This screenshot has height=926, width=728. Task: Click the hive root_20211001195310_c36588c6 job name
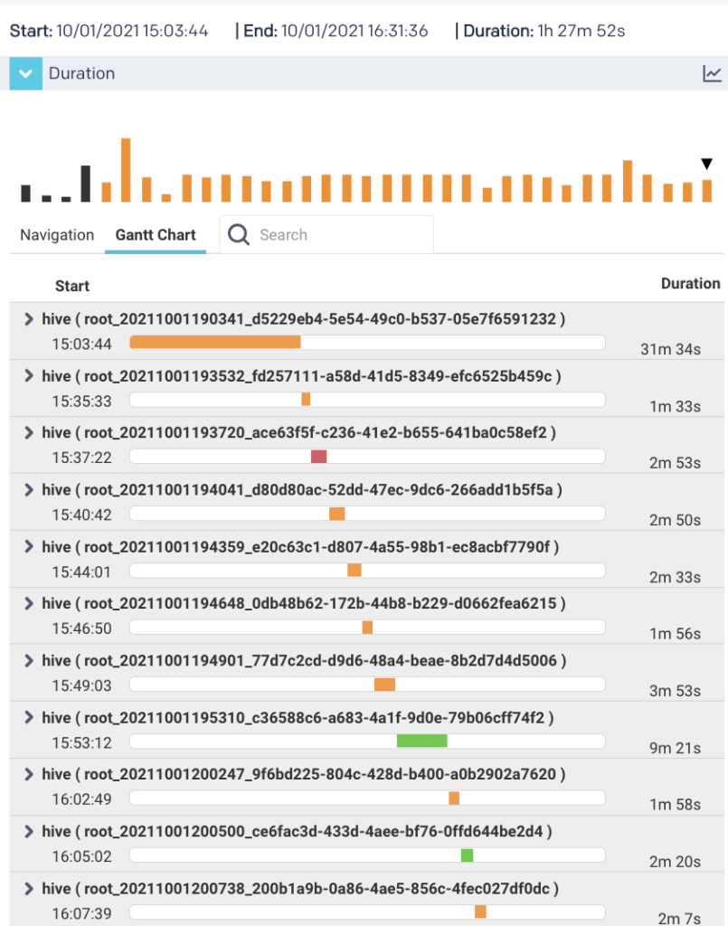(298, 717)
